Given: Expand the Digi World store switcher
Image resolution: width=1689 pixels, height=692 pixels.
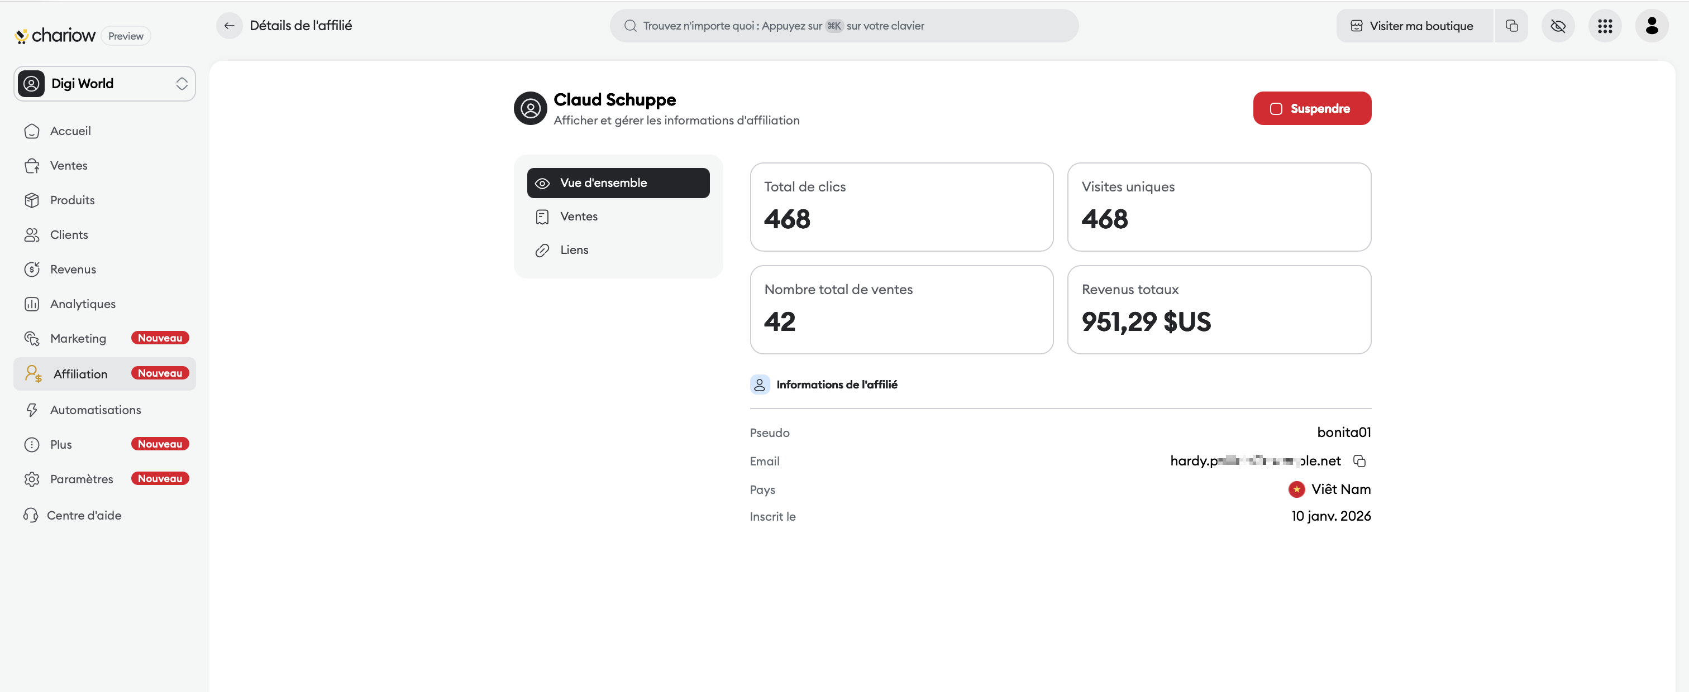Looking at the screenshot, I should tap(104, 83).
